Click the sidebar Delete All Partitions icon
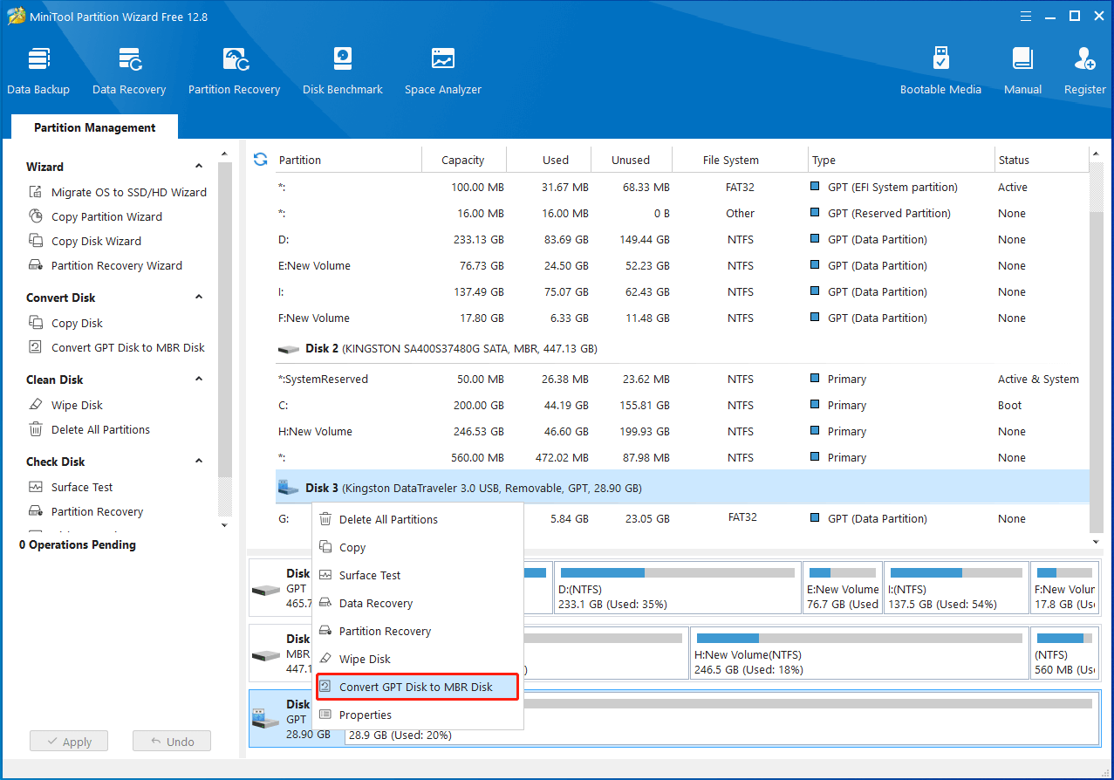This screenshot has width=1114, height=780. 36,429
